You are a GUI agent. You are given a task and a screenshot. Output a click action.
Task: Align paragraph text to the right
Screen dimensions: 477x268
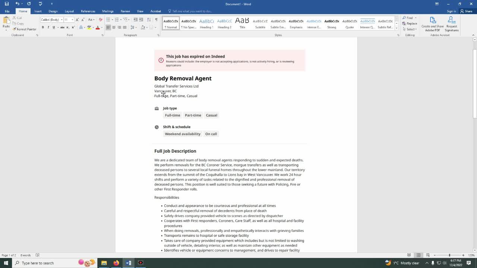point(119,28)
